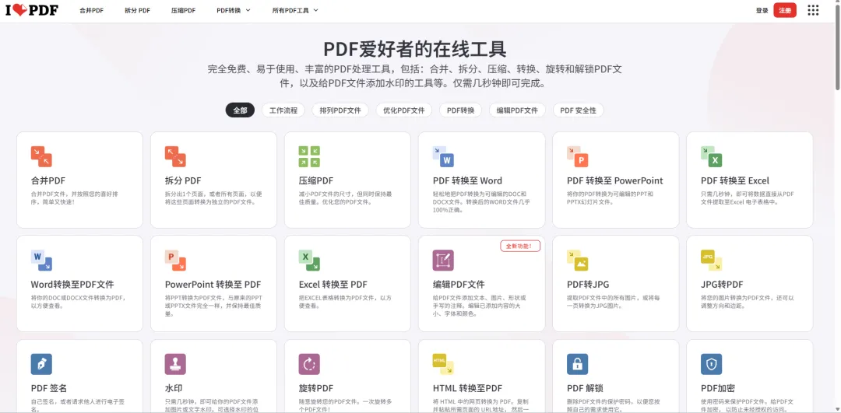This screenshot has width=841, height=413.
Task: Open the PDF 转换至 Word card title
Action: (x=467, y=180)
